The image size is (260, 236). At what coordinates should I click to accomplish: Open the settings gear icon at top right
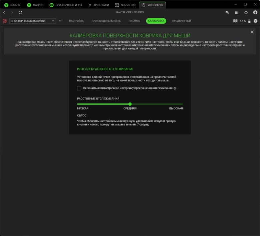(246, 12)
